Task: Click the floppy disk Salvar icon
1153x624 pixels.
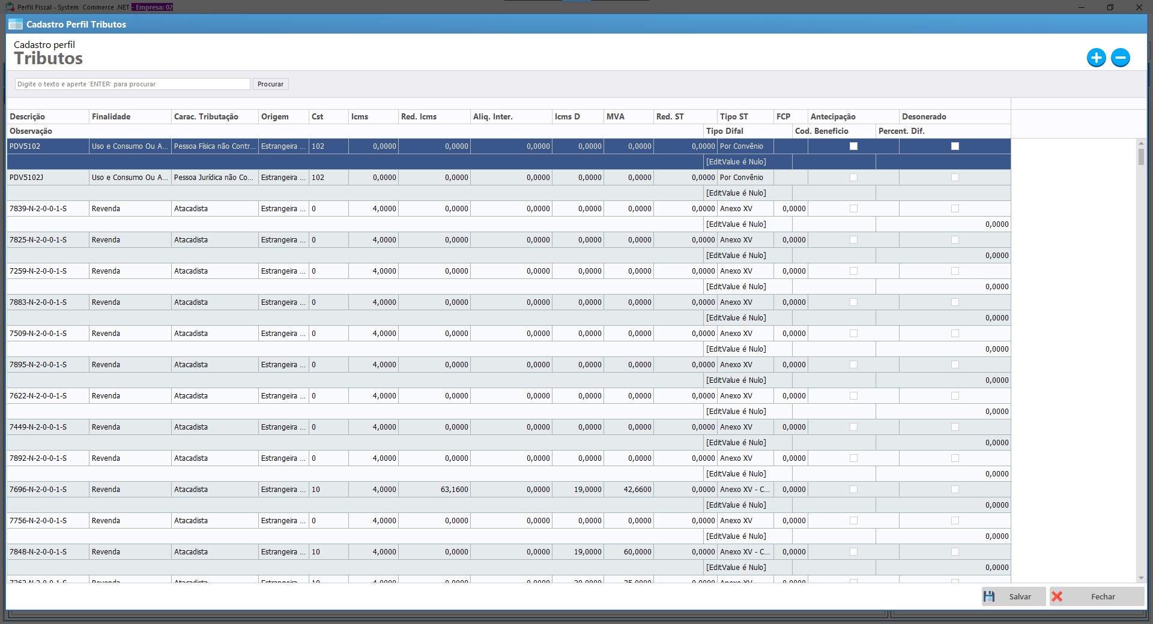Action: tap(989, 596)
